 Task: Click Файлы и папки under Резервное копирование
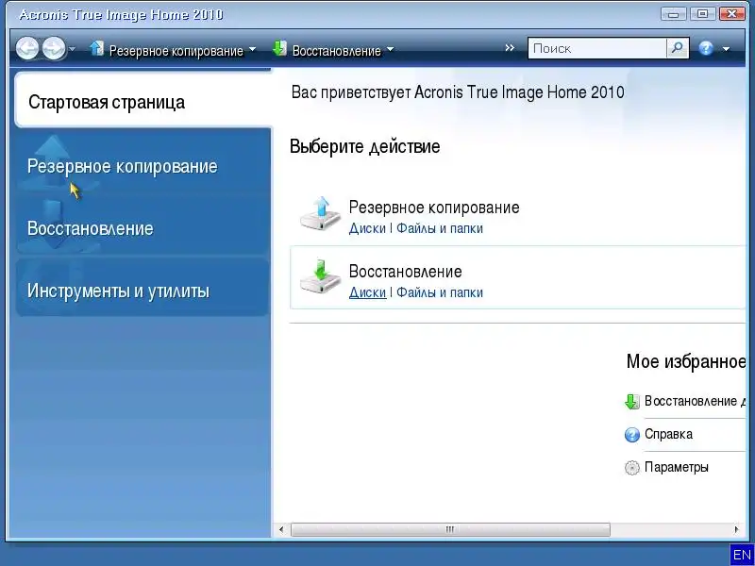pos(440,228)
